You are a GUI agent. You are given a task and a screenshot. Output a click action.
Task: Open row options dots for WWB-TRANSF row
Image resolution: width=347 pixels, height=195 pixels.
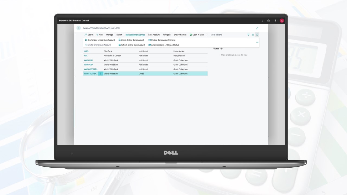101,74
